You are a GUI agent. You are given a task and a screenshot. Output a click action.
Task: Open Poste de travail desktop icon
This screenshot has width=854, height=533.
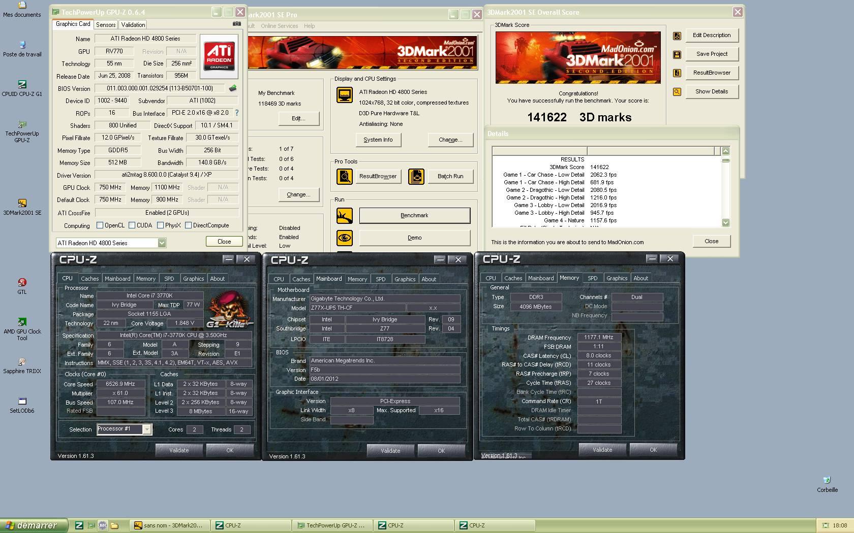22,45
